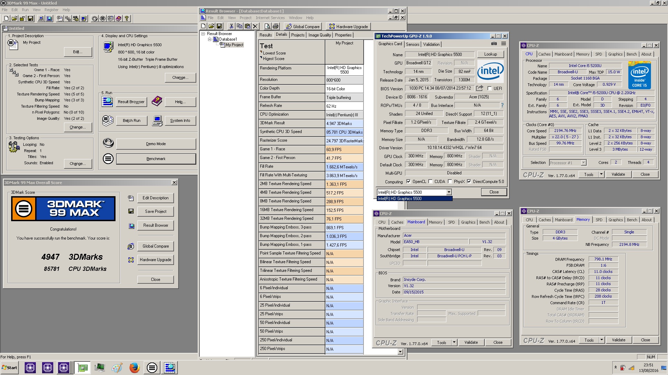The image size is (668, 375).
Task: Toggle PhysX checkbox in GPU-Z
Action: pos(450,182)
